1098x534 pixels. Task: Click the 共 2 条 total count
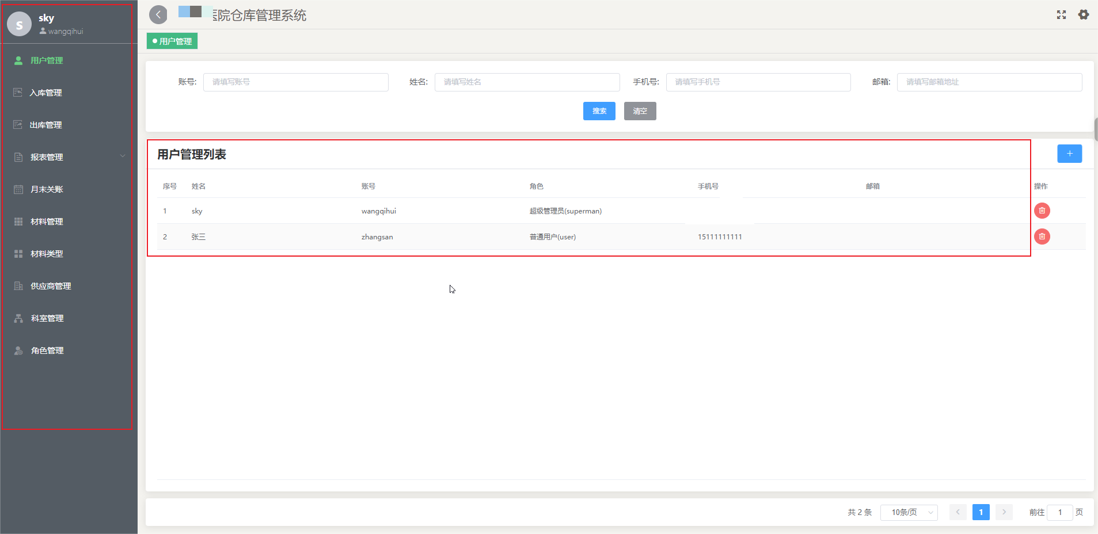pyautogui.click(x=860, y=512)
